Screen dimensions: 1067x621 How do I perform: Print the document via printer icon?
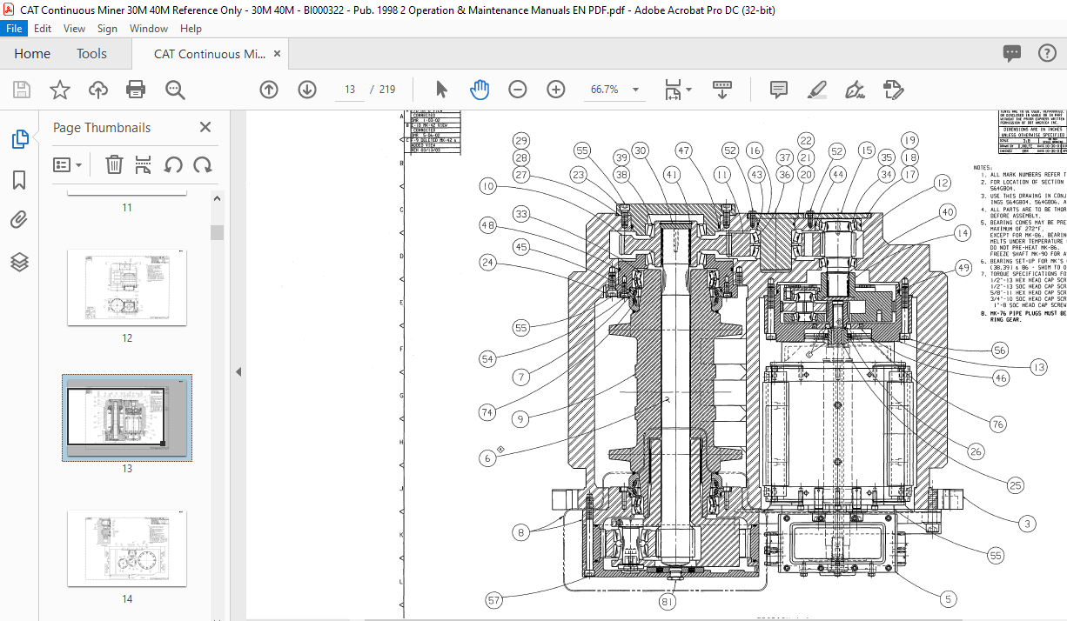[x=136, y=90]
